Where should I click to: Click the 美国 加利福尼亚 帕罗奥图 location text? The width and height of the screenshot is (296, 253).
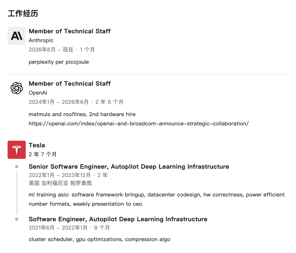click(x=60, y=183)
